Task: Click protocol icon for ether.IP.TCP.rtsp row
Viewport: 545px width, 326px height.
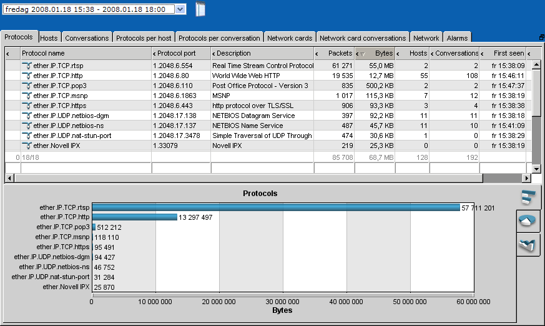Action: (x=27, y=66)
